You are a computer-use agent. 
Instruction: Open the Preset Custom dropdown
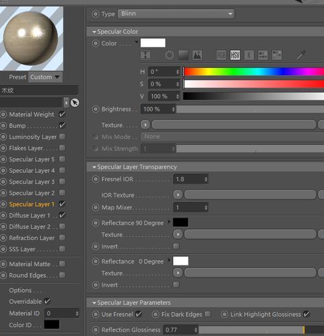(45, 77)
